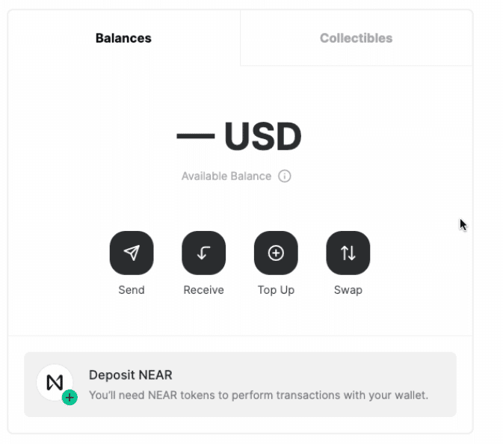Click the Swap text label

click(348, 290)
